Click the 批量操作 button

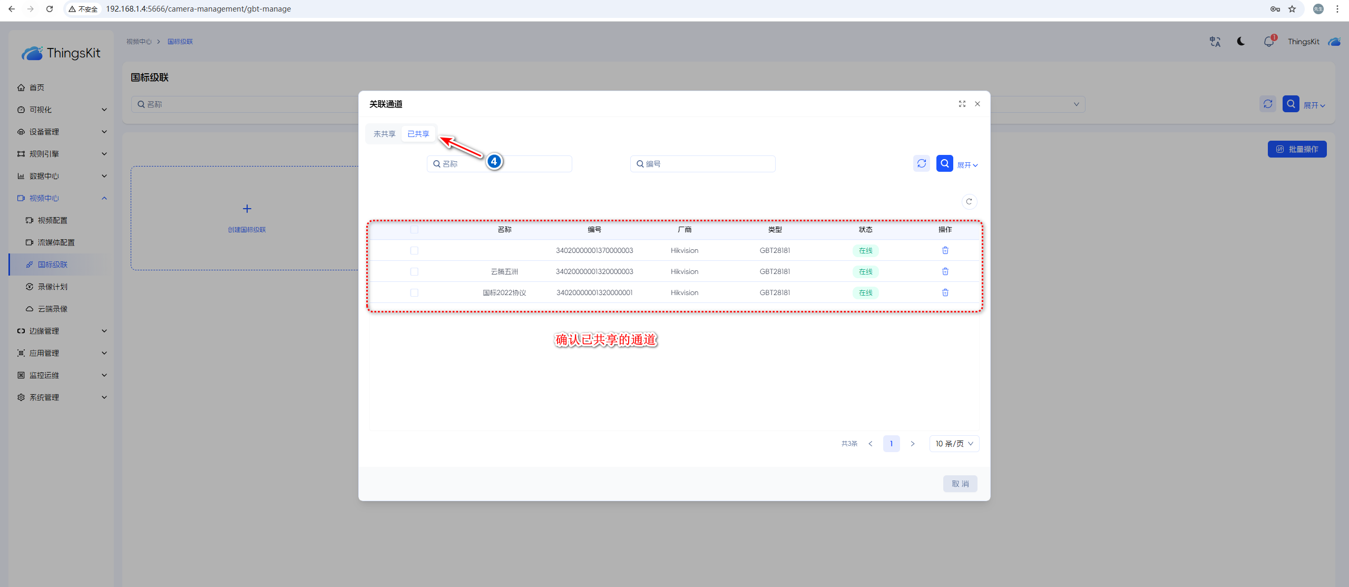(1297, 149)
